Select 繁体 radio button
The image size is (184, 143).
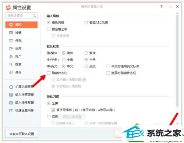[86, 53]
